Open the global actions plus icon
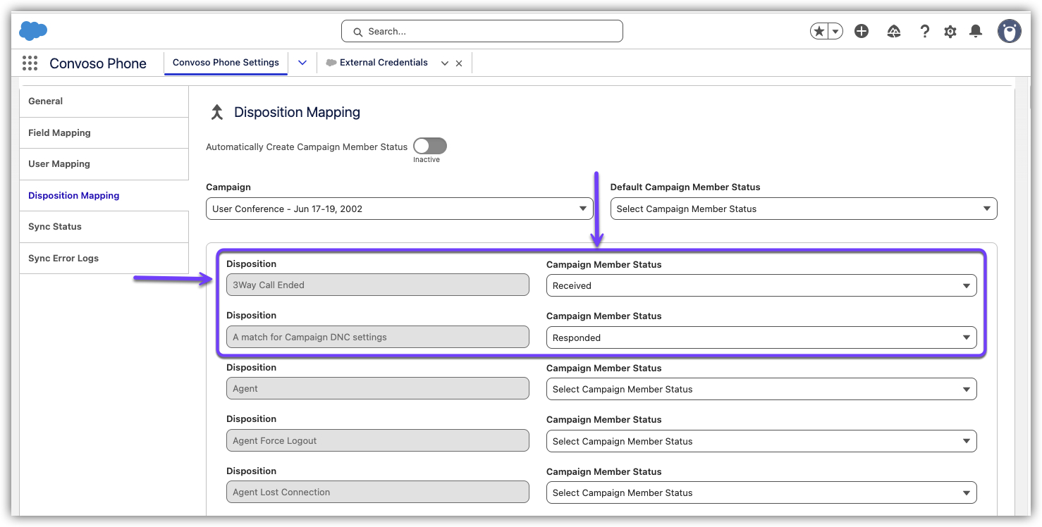The image size is (1042, 527). tap(862, 31)
